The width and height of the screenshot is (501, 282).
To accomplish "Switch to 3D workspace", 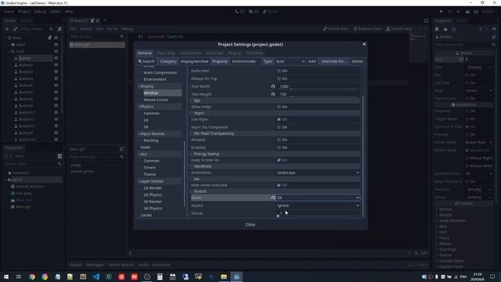I will (254, 12).
